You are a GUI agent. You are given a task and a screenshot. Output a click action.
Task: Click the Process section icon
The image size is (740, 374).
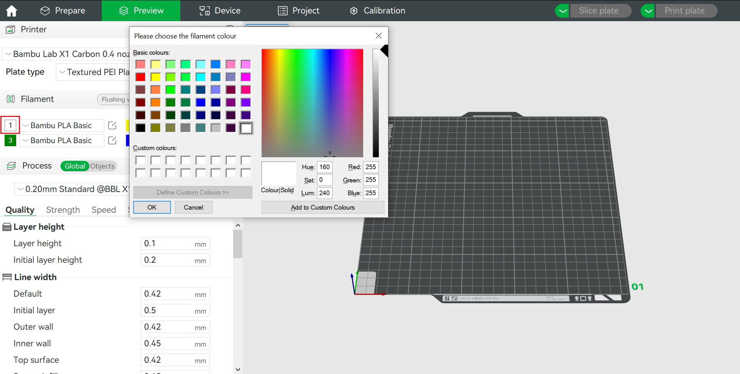(x=12, y=166)
